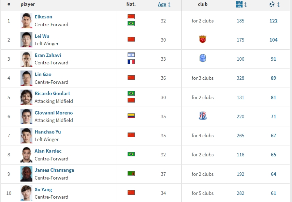Open Hanchao Yu profile link

(48, 132)
